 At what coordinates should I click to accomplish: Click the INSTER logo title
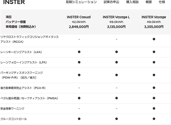(14, 2)
